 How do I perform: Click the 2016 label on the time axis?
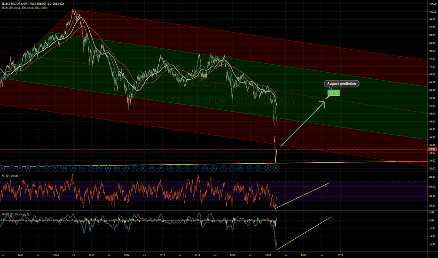point(127,255)
